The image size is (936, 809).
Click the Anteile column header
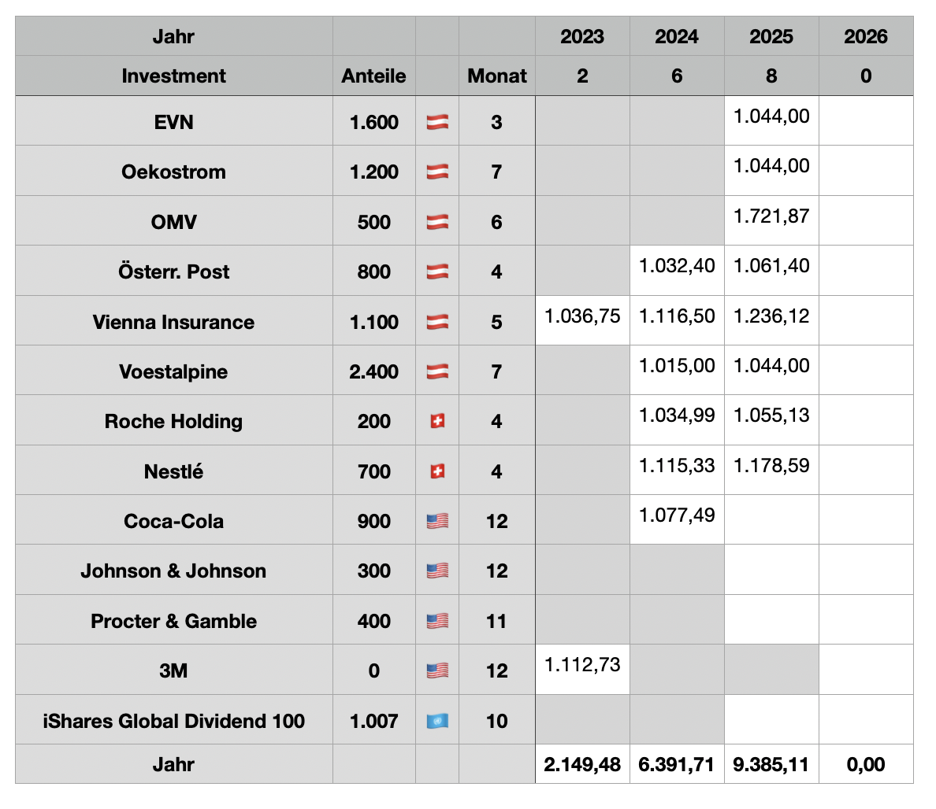[373, 76]
